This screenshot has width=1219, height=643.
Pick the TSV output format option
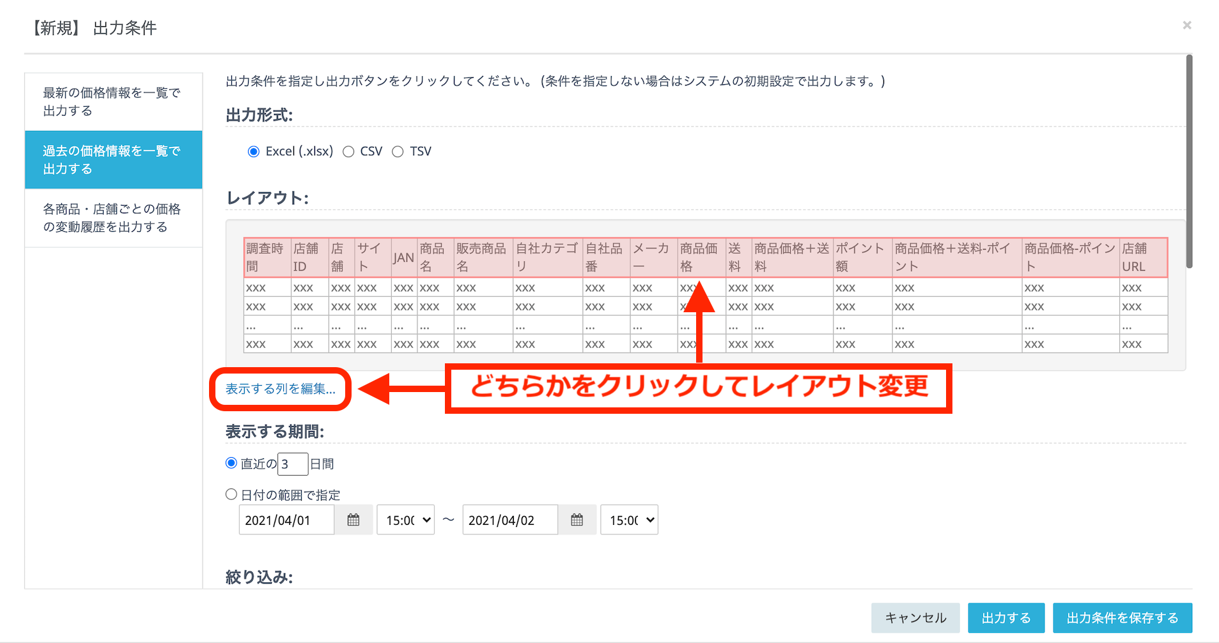[398, 151]
